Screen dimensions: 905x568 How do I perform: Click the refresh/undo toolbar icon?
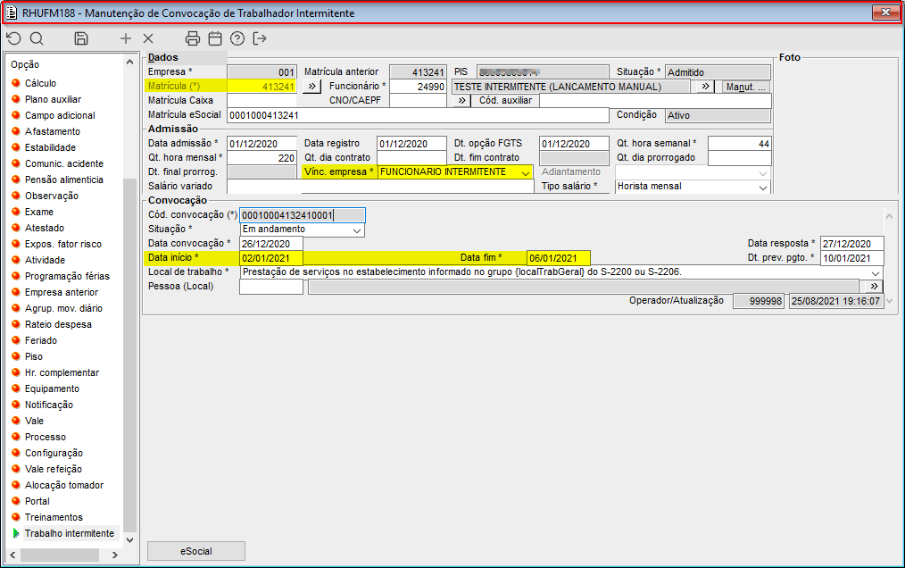[x=14, y=38]
